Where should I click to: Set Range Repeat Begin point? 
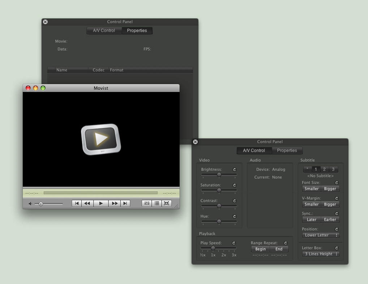coord(261,249)
